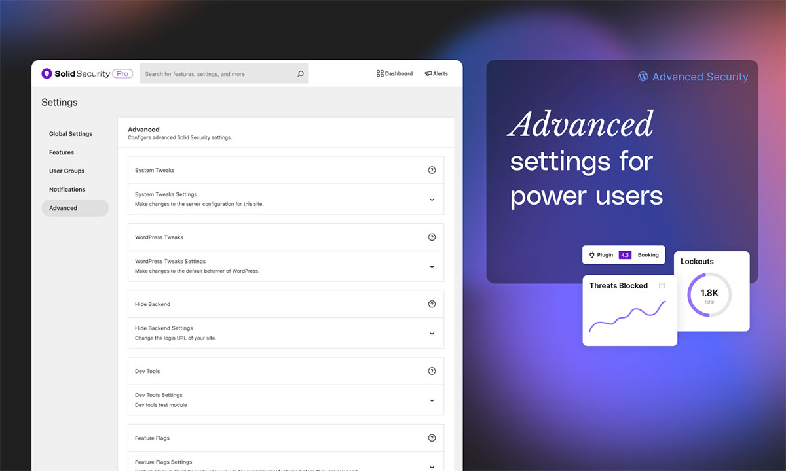Screen dimensions: 786x471
Task: Click the Threats Blocked line chart
Action: 627,317
